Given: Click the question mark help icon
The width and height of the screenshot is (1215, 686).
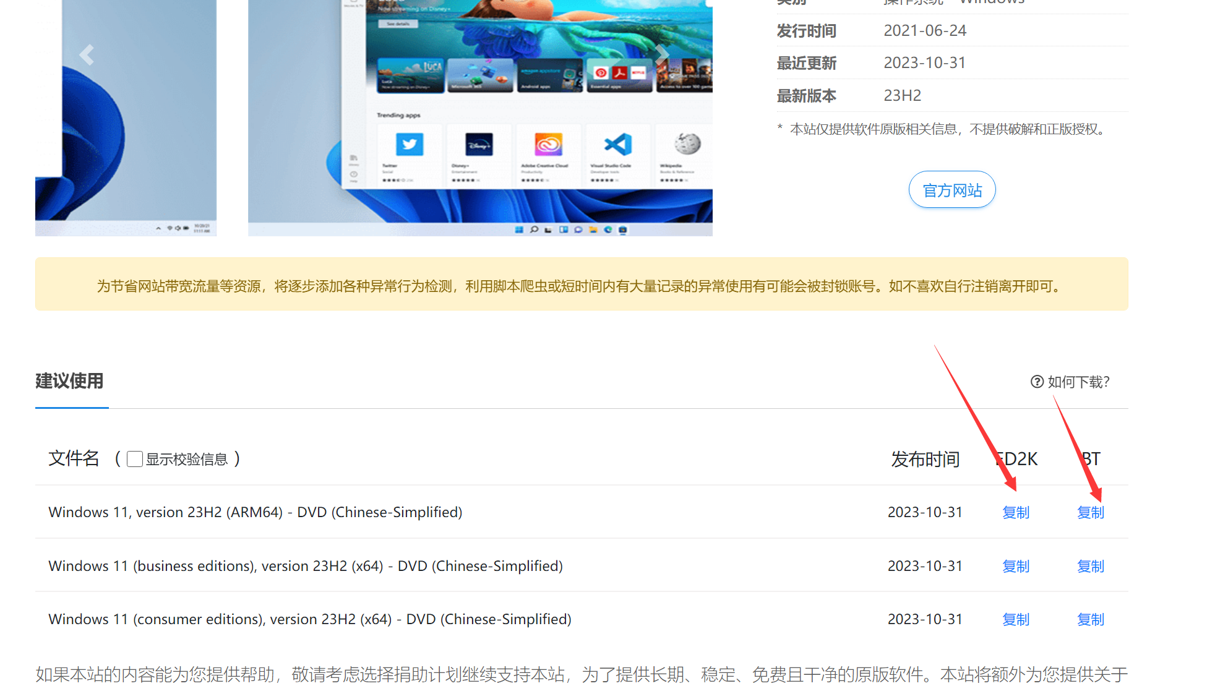Looking at the screenshot, I should [1037, 382].
